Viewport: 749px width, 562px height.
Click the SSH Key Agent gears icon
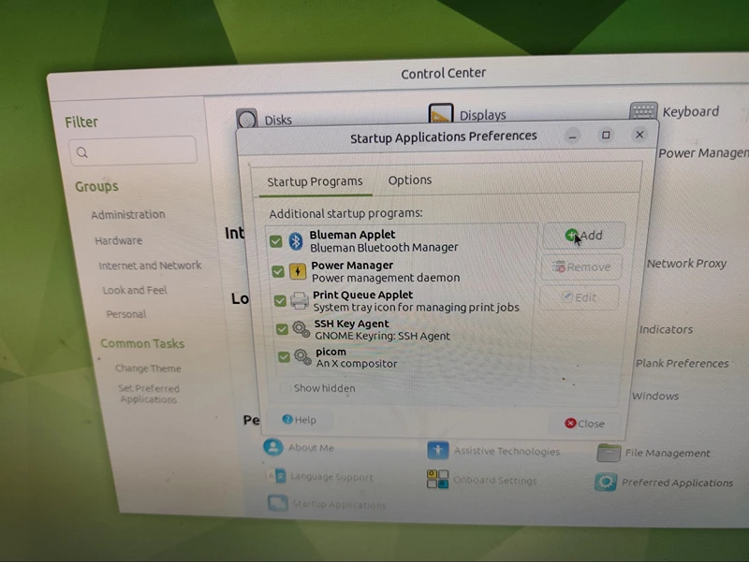(x=301, y=329)
